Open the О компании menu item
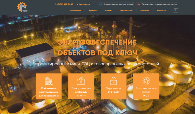 (76, 11)
